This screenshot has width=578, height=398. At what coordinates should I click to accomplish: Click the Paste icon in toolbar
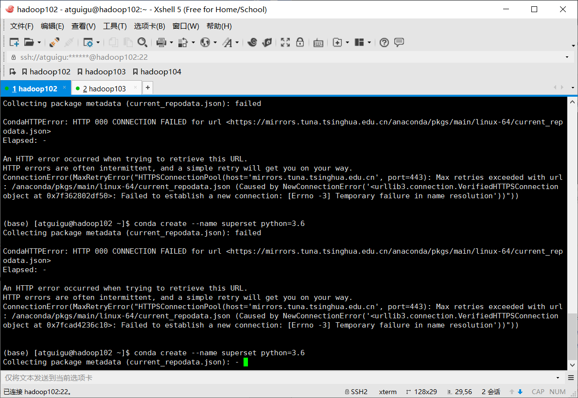click(x=128, y=42)
